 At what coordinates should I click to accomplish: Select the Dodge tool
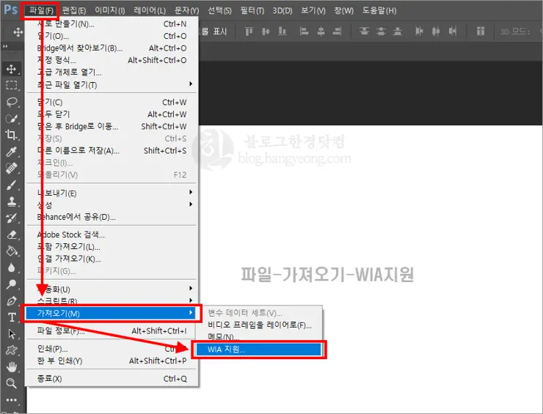pos(12,284)
